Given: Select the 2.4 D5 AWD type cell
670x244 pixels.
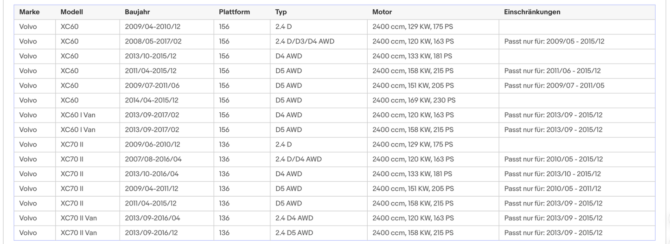Looking at the screenshot, I should click(294, 233).
